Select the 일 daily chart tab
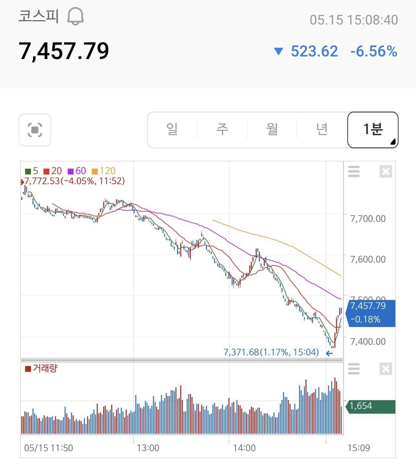Image resolution: width=416 pixels, height=476 pixels. [172, 130]
